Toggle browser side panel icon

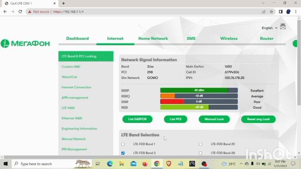click(x=281, y=12)
